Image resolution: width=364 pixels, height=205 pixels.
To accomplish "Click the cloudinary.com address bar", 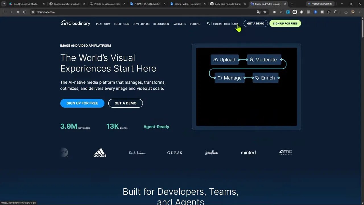I will tap(142, 12).
